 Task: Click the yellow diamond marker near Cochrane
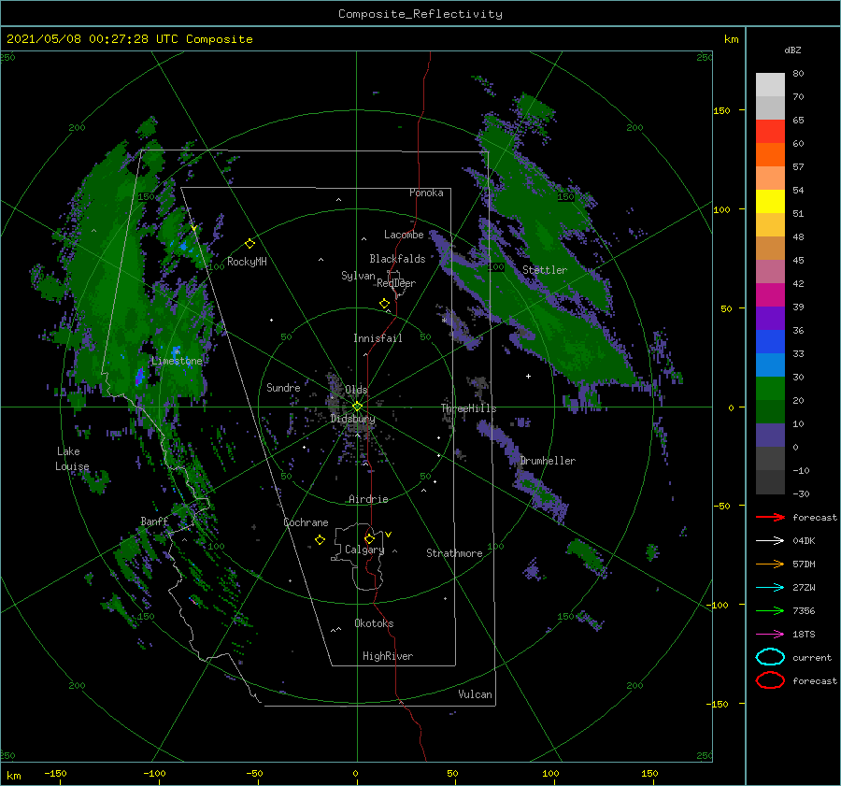320,540
